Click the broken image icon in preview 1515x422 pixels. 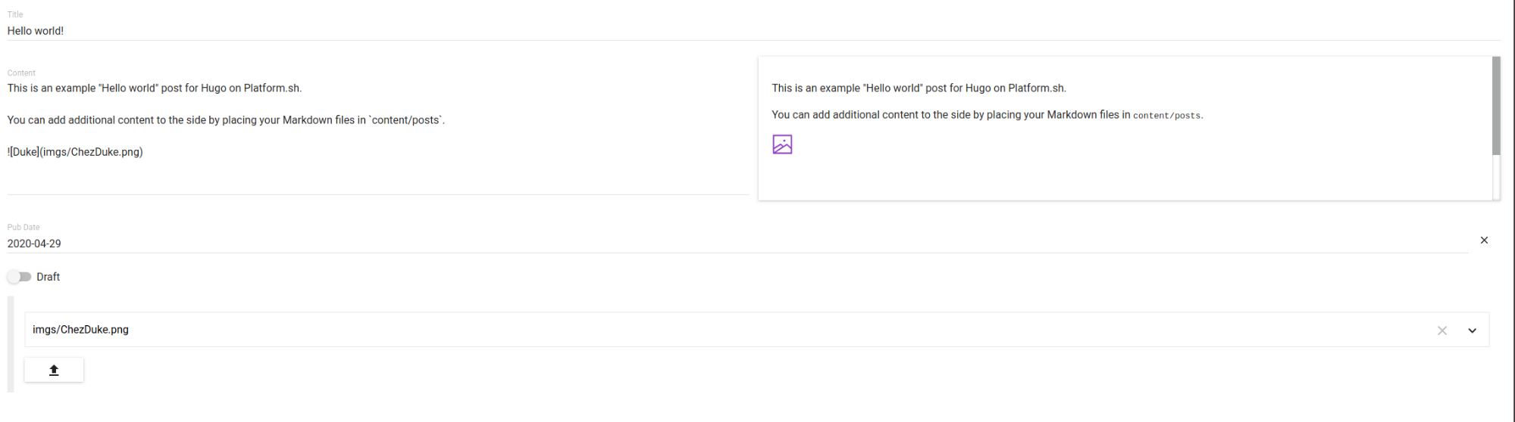pos(782,144)
